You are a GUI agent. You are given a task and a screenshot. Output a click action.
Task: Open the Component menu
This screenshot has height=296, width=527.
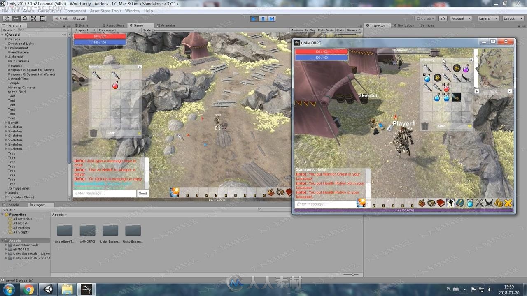coord(75,11)
